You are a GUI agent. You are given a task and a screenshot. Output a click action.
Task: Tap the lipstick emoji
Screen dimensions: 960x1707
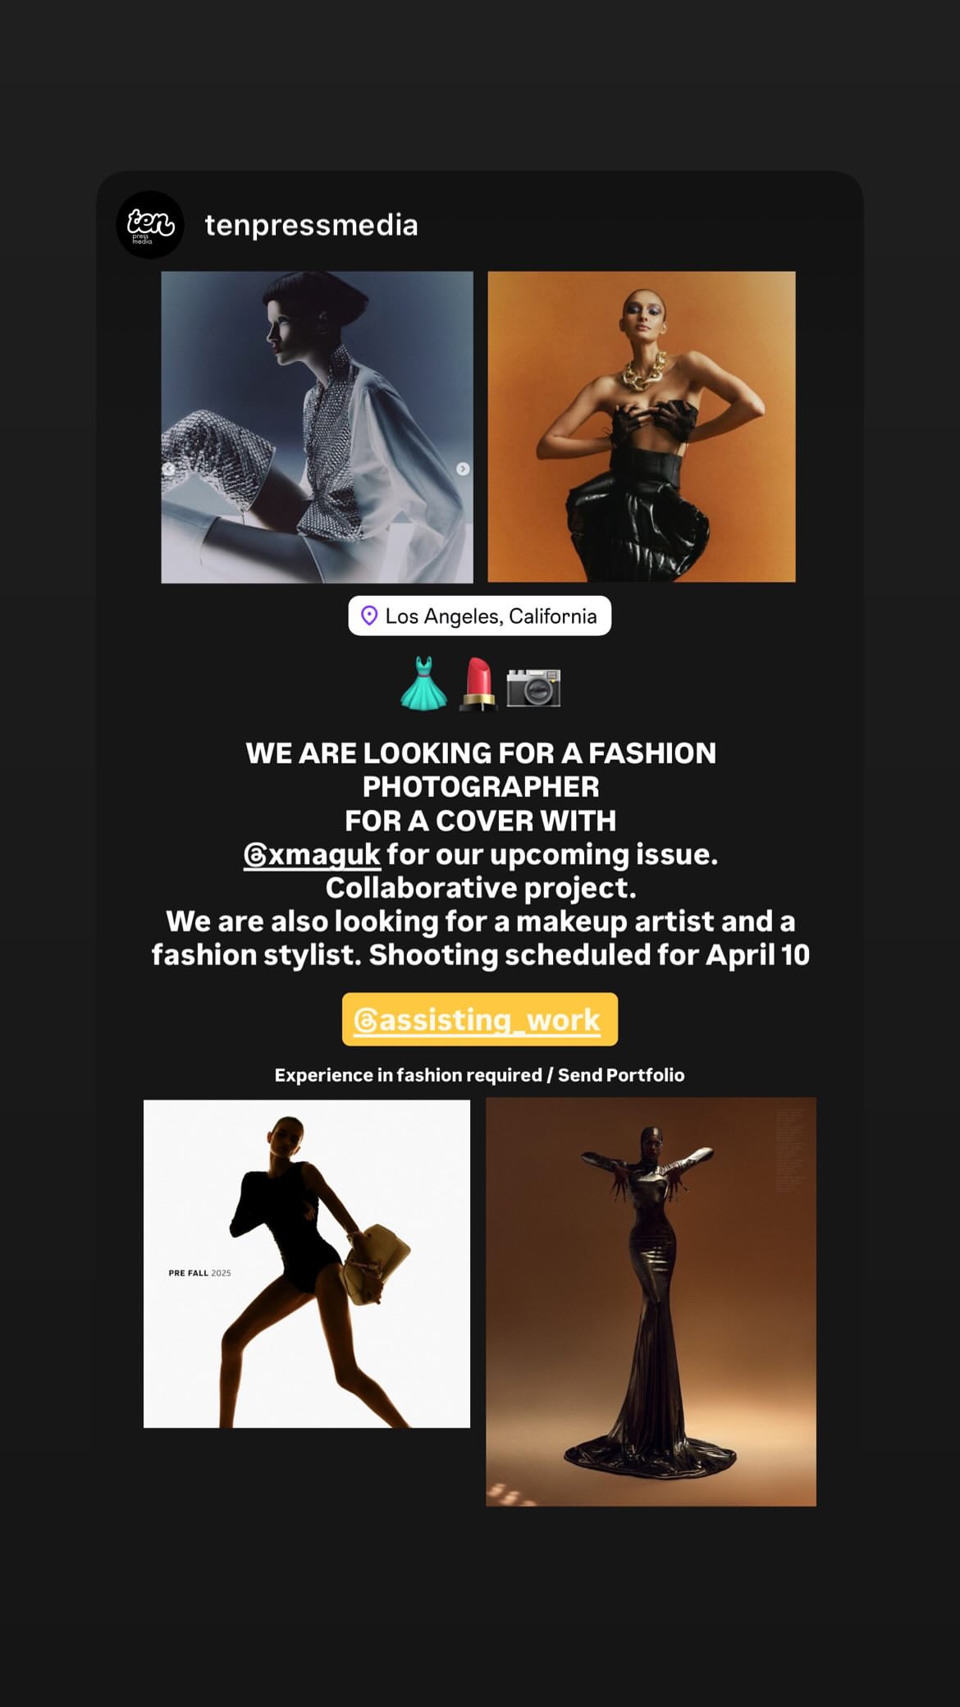pyautogui.click(x=478, y=684)
